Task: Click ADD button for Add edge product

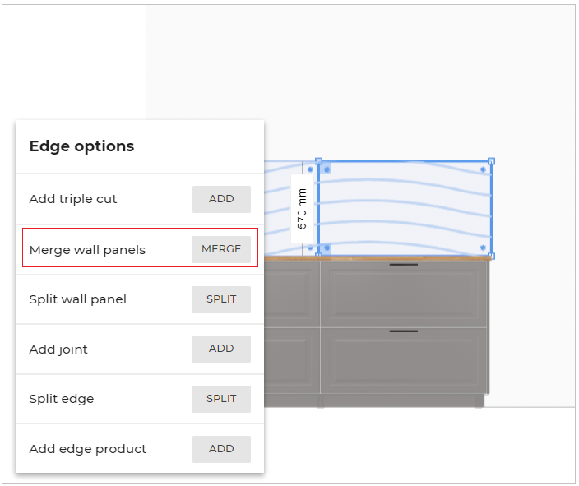Action: click(221, 449)
